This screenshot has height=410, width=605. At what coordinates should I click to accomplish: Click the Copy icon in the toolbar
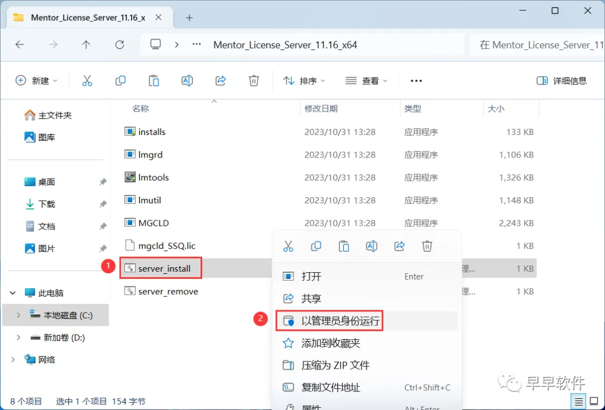pyautogui.click(x=120, y=81)
